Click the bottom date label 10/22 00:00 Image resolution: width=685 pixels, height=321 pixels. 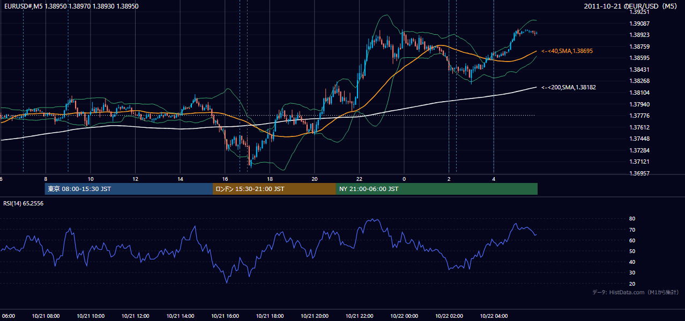(404, 316)
